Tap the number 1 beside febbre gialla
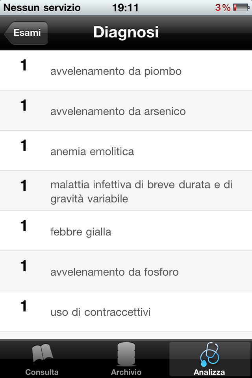Viewport: 252px width, 378px height. (23, 226)
